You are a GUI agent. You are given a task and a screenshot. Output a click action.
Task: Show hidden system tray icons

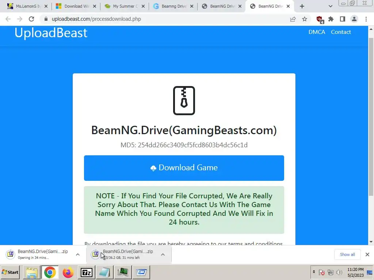pos(314,272)
